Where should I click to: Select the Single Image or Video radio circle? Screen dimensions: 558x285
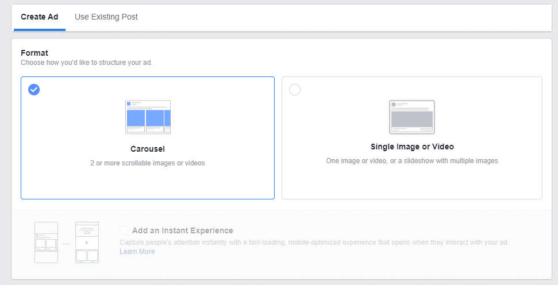pos(295,90)
